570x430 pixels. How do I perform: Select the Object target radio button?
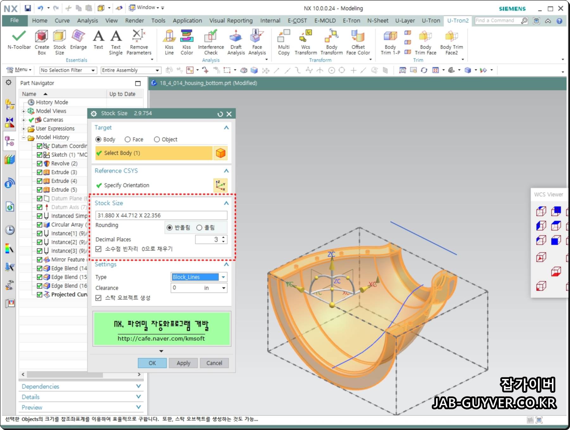(157, 139)
